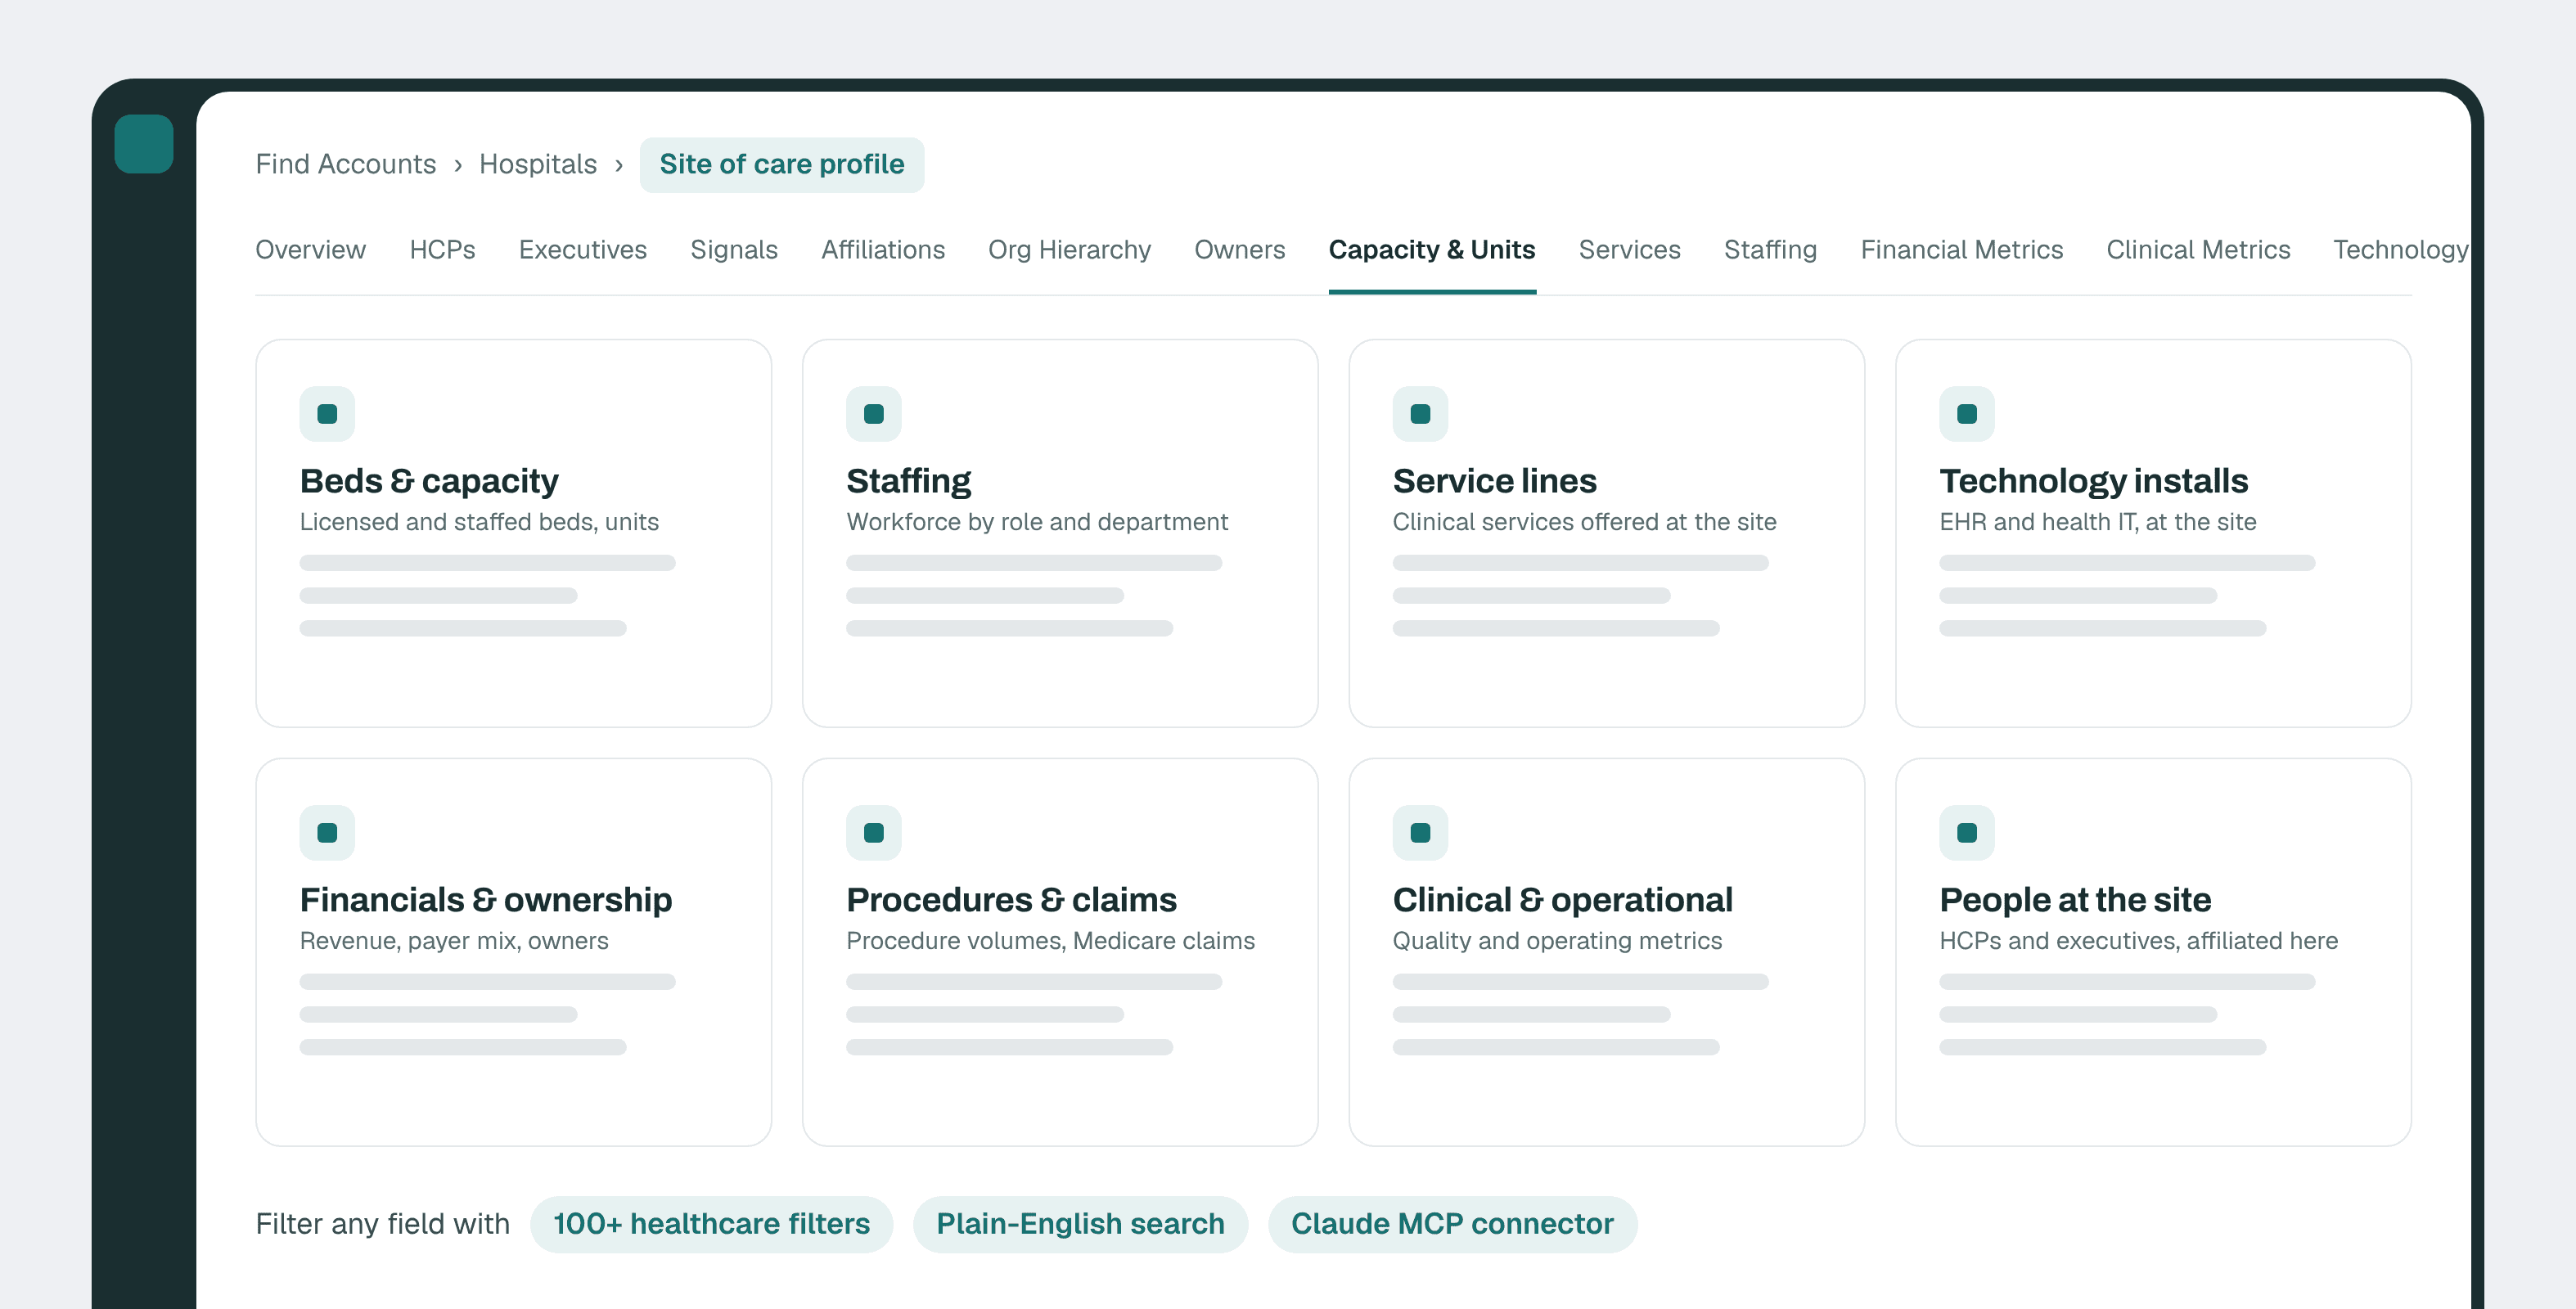Select the Site of care profile breadcrumb
Viewport: 2576px width, 1309px height.
click(x=782, y=165)
